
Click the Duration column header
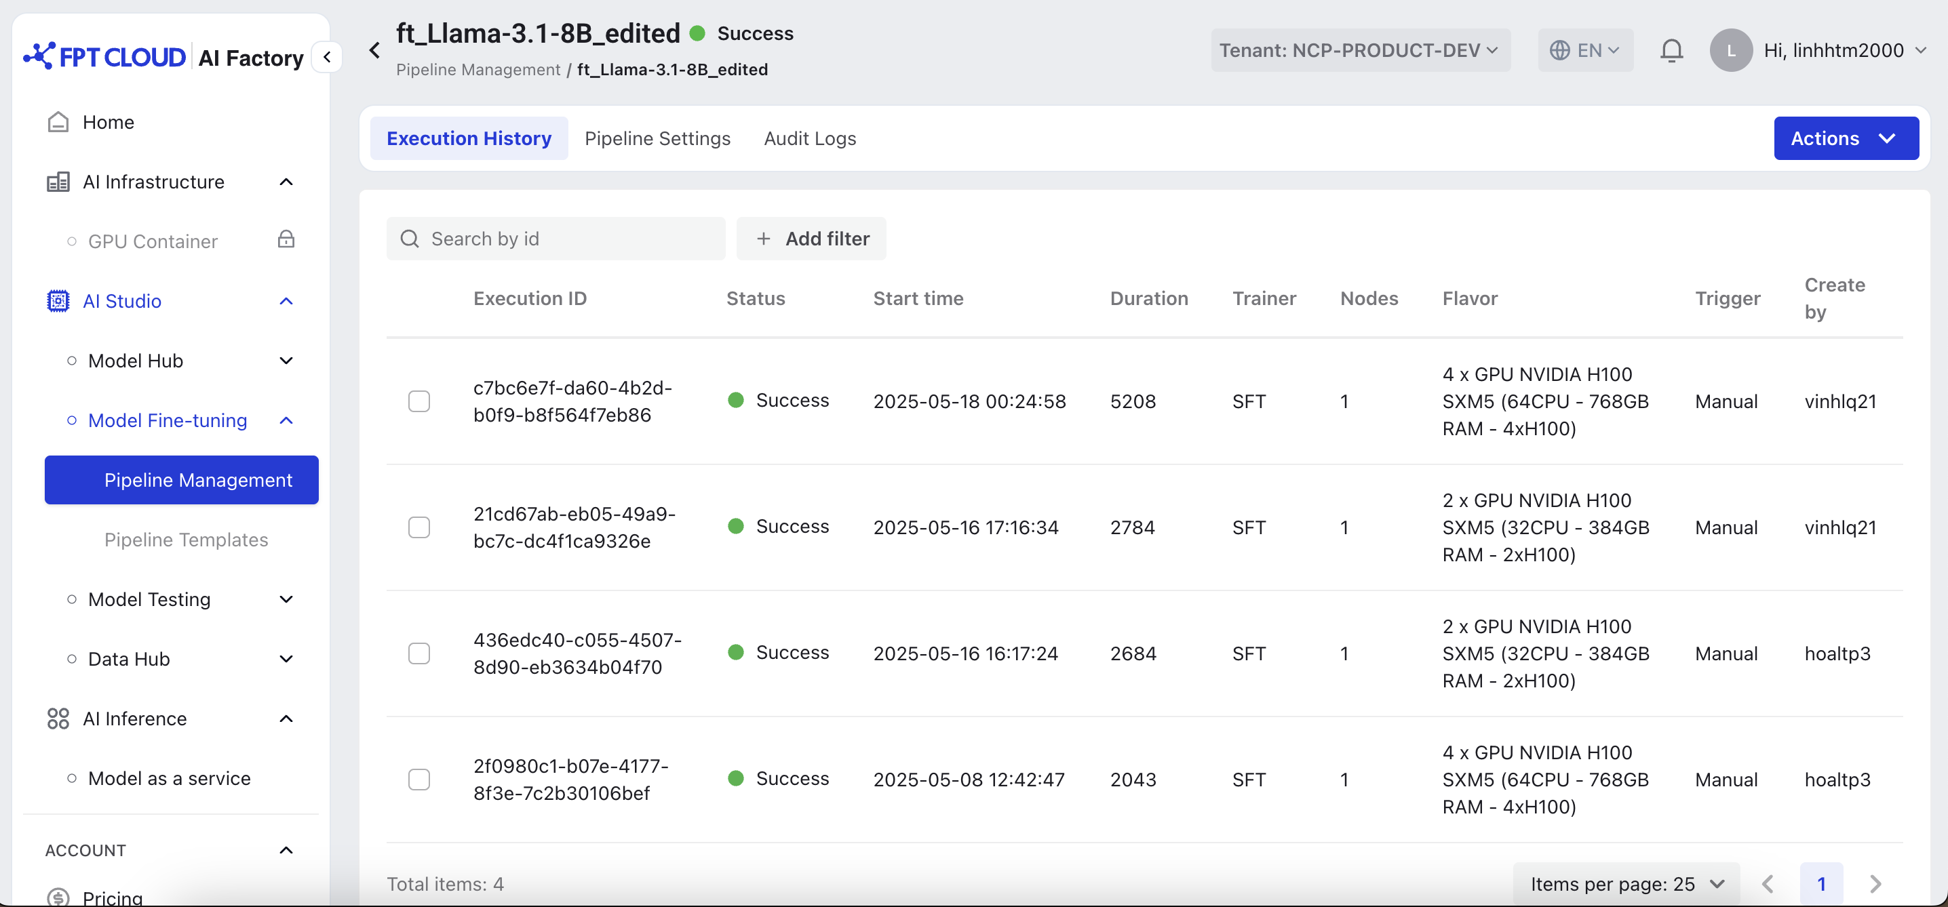click(x=1149, y=298)
